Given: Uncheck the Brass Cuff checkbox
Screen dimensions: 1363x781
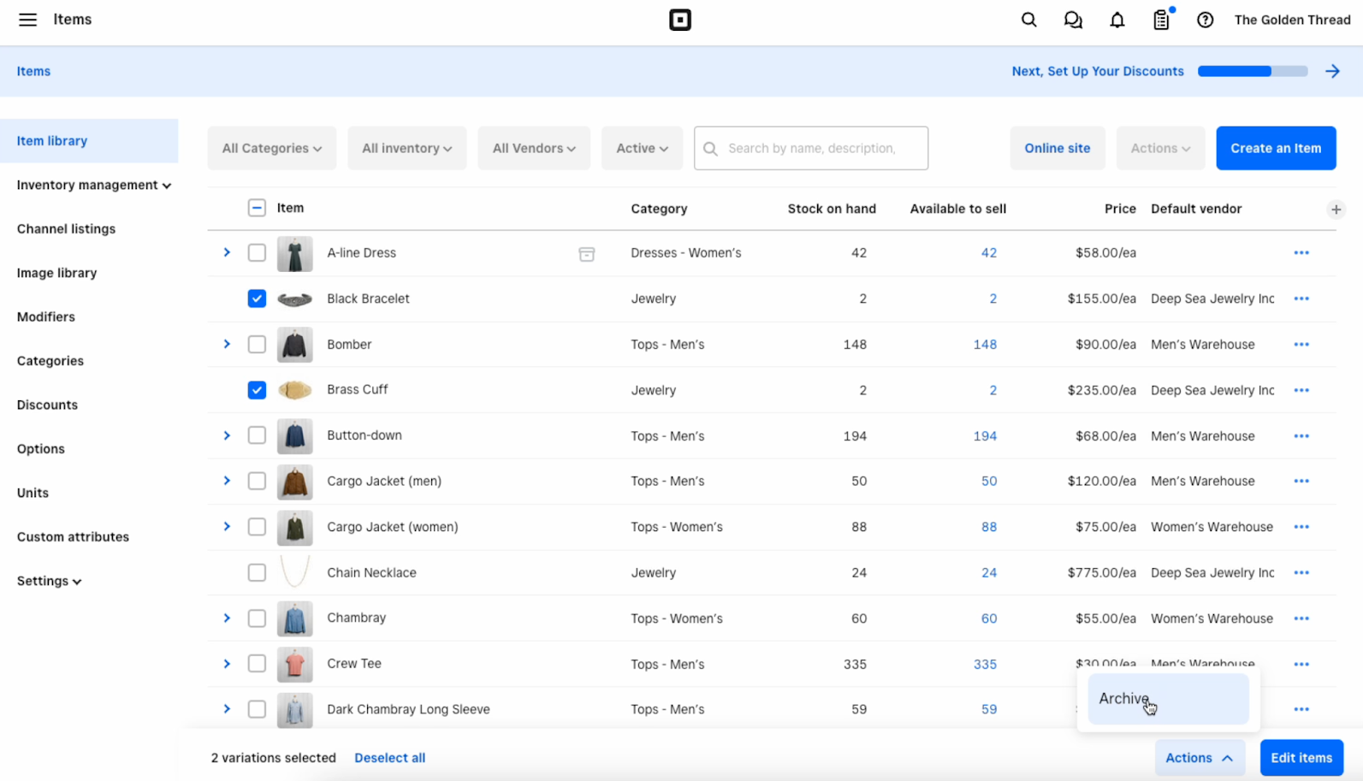Looking at the screenshot, I should (257, 390).
